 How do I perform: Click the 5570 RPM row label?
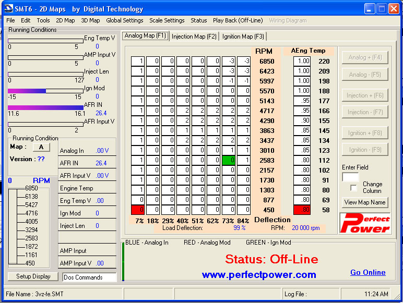coord(267,91)
